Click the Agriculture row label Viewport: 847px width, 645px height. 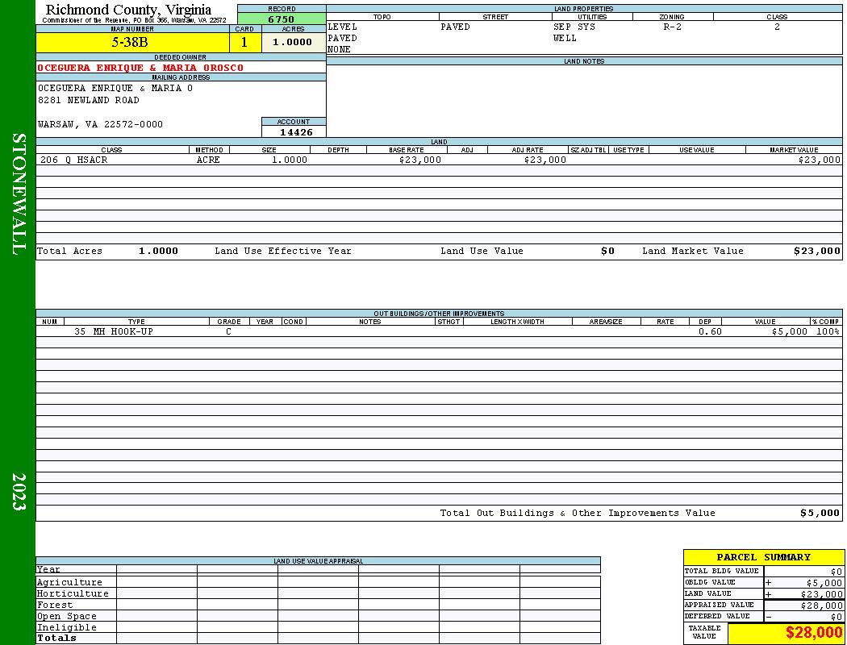69,582
